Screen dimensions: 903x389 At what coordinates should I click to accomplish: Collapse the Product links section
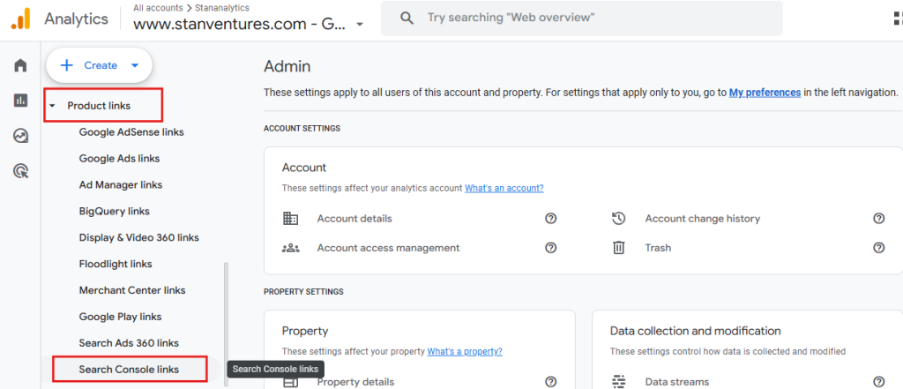[52, 106]
